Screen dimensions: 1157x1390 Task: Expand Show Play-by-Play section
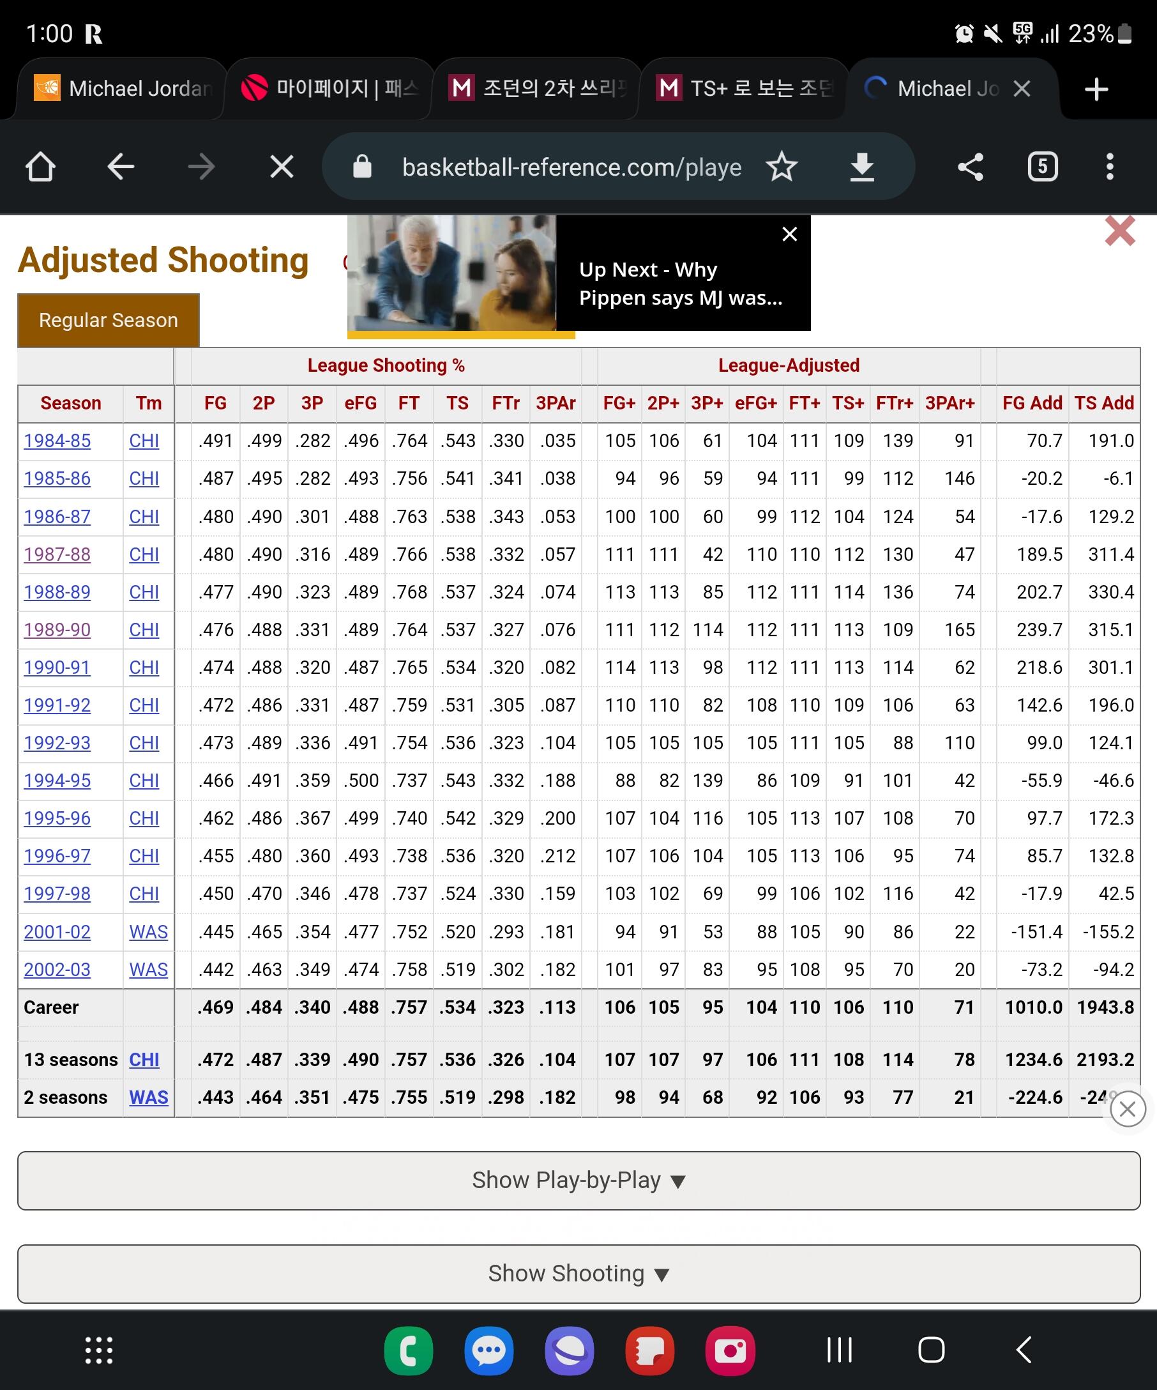point(579,1181)
